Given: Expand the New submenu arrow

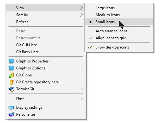Looking at the screenshot, I should pyautogui.click(x=81, y=98).
